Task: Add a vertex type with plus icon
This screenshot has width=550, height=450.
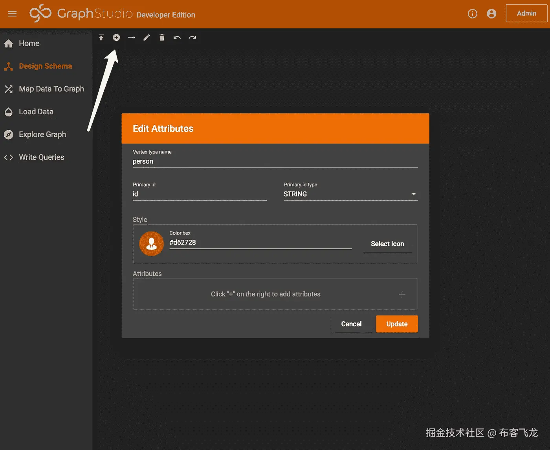Action: click(x=116, y=37)
